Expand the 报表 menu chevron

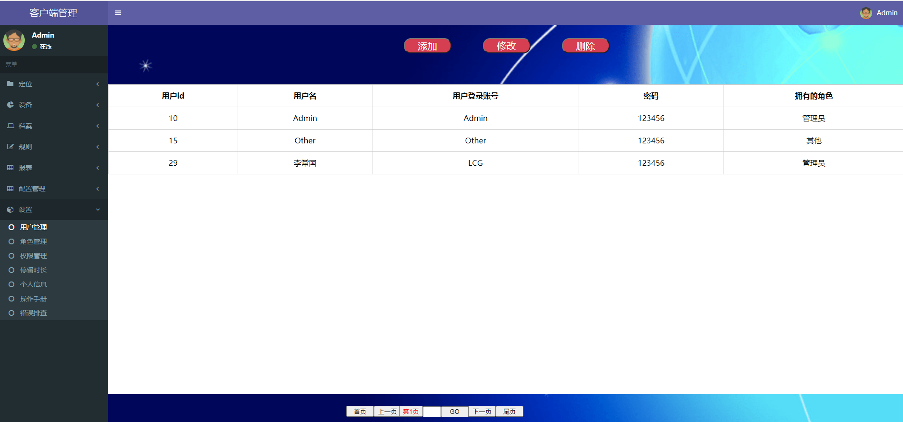pos(98,168)
